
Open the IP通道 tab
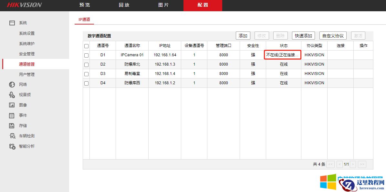click(x=84, y=20)
